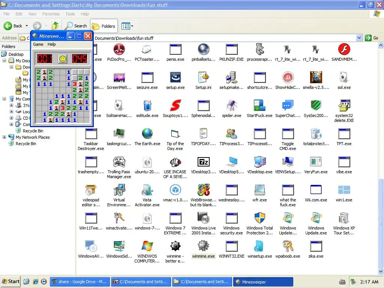Select spider.exe spider icon
Viewport: 384px width, 288px height.
(x=231, y=105)
